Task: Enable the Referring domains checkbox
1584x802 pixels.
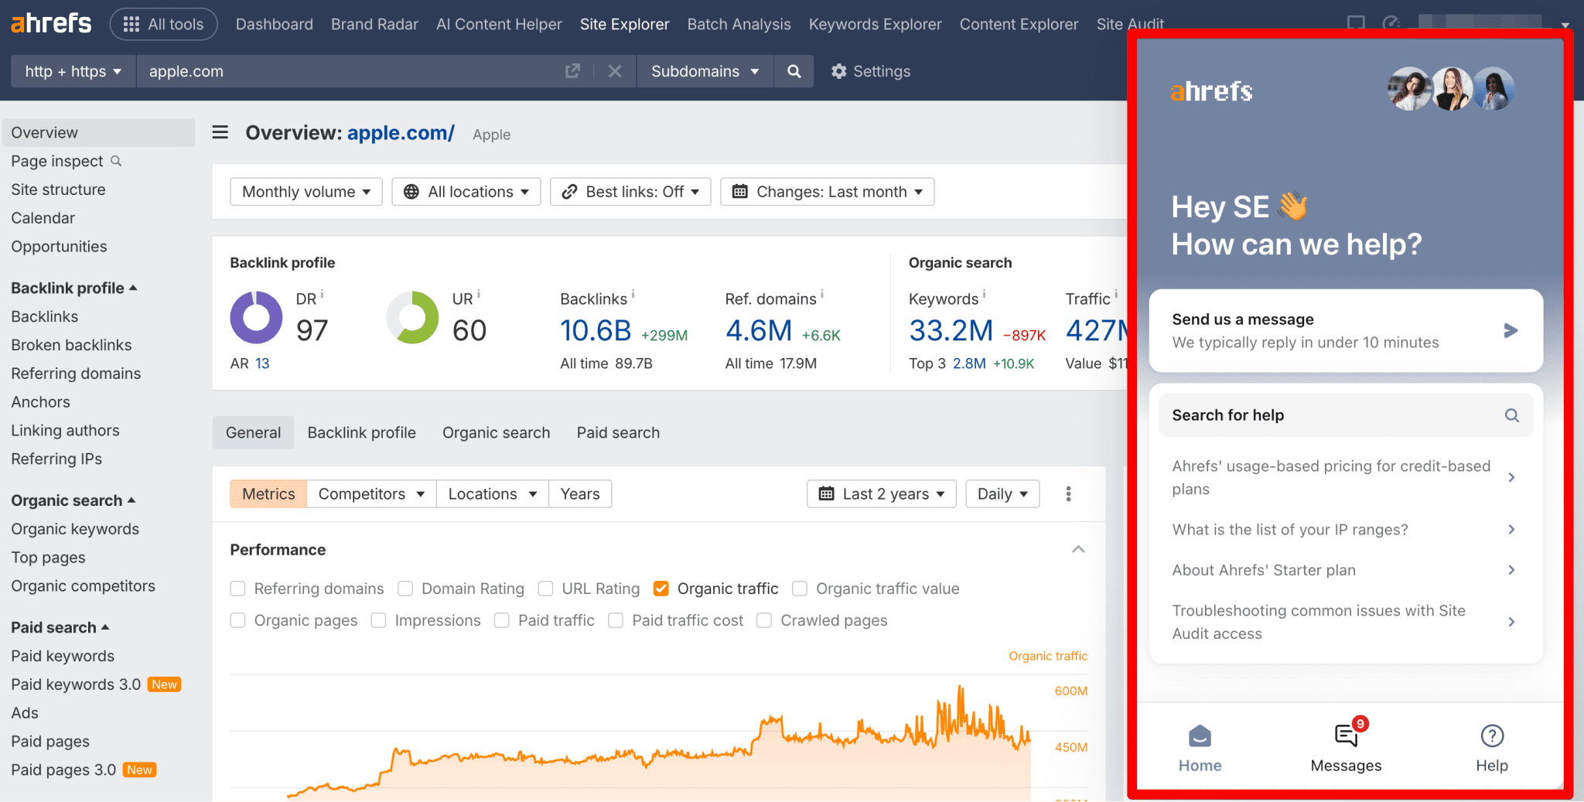Action: click(x=237, y=589)
